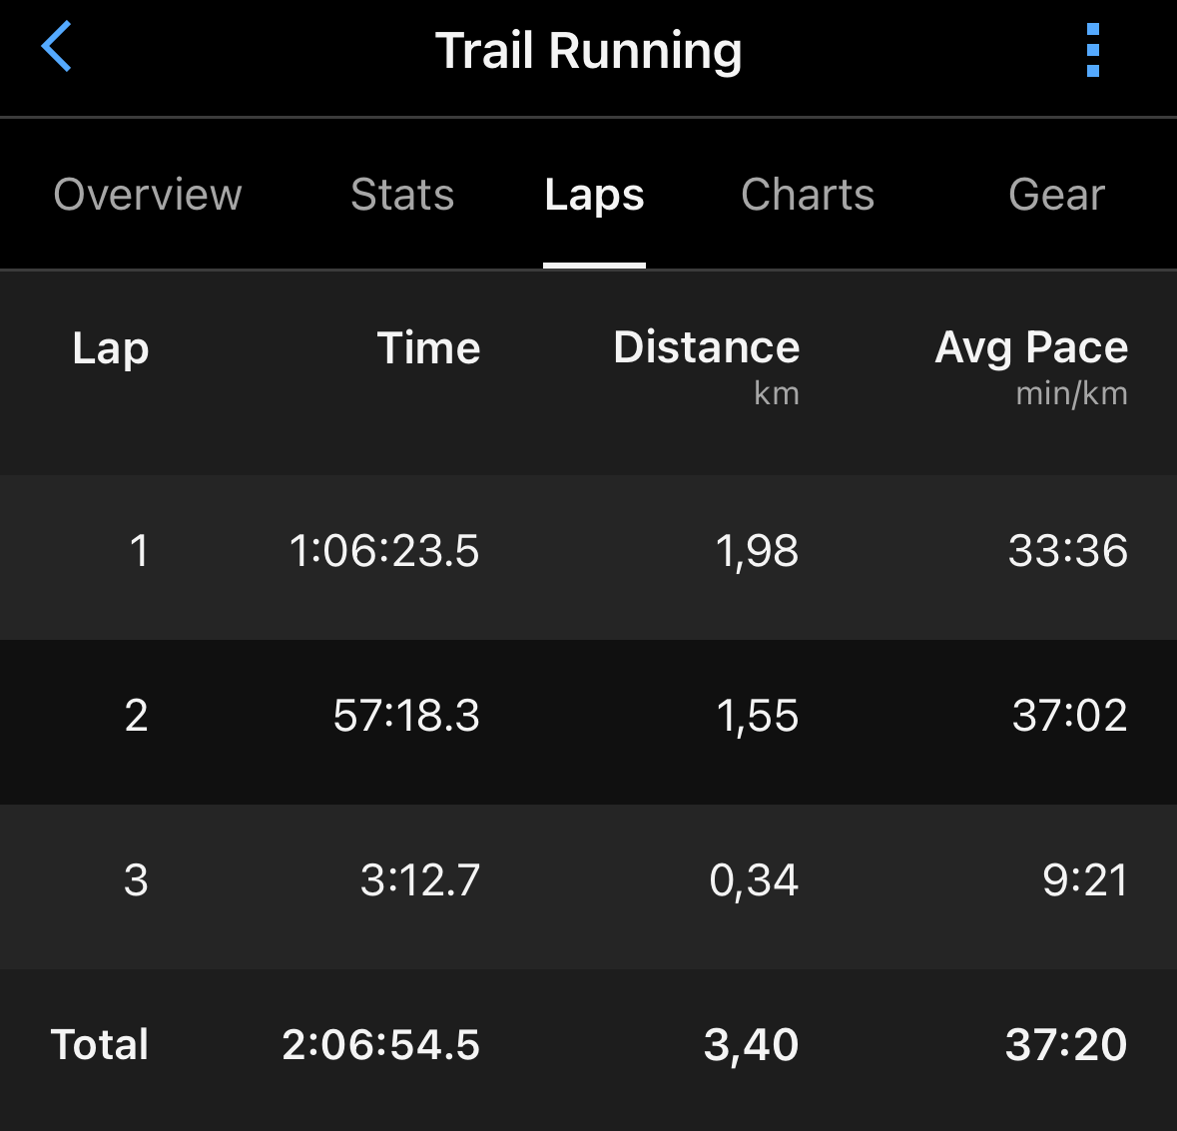1177x1131 pixels.
Task: Tap total time 2:06:54.5
Action: 380,1045
